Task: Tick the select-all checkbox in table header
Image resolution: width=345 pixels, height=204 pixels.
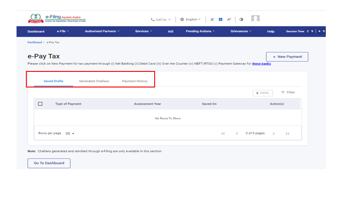Action: pos(40,104)
